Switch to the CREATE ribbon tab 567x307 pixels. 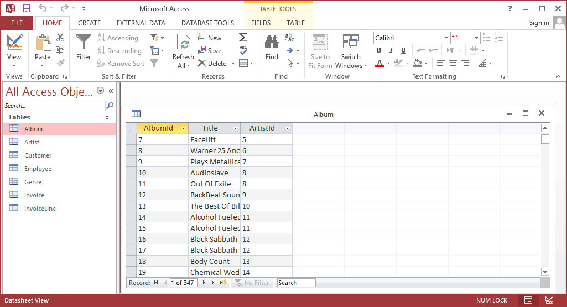point(89,23)
